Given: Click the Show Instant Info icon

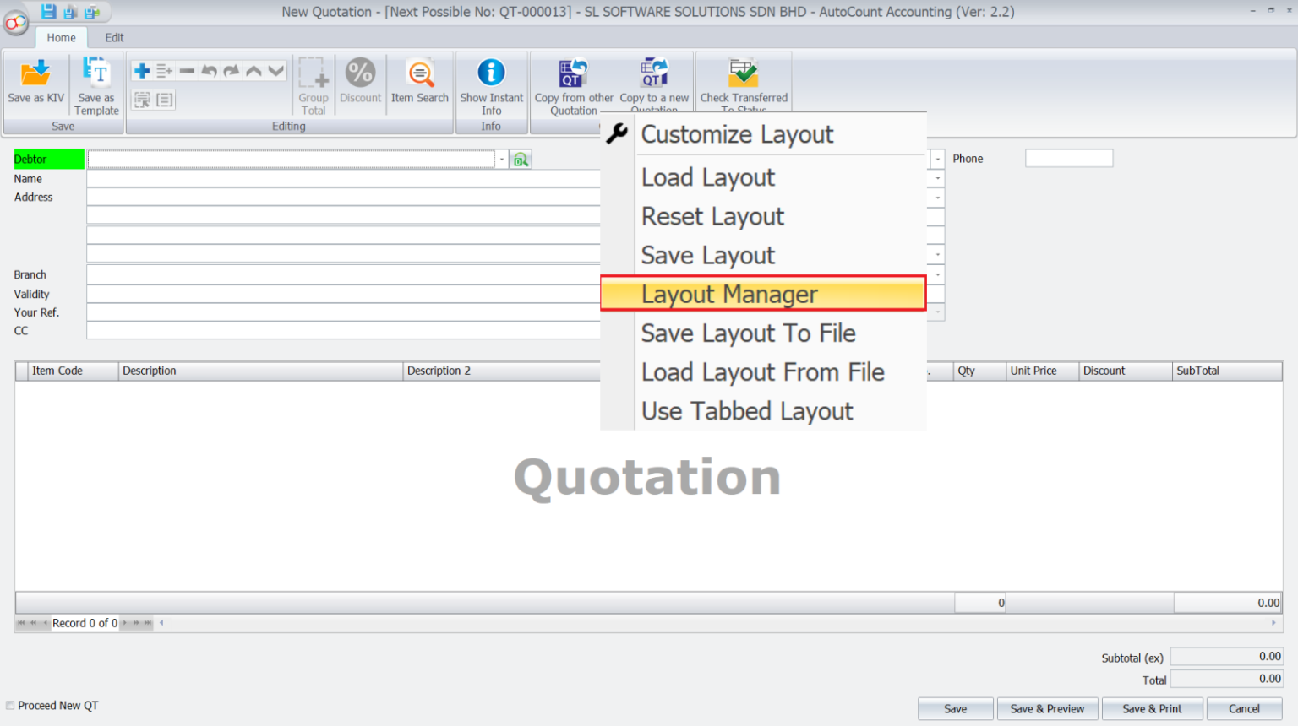Looking at the screenshot, I should tap(491, 73).
